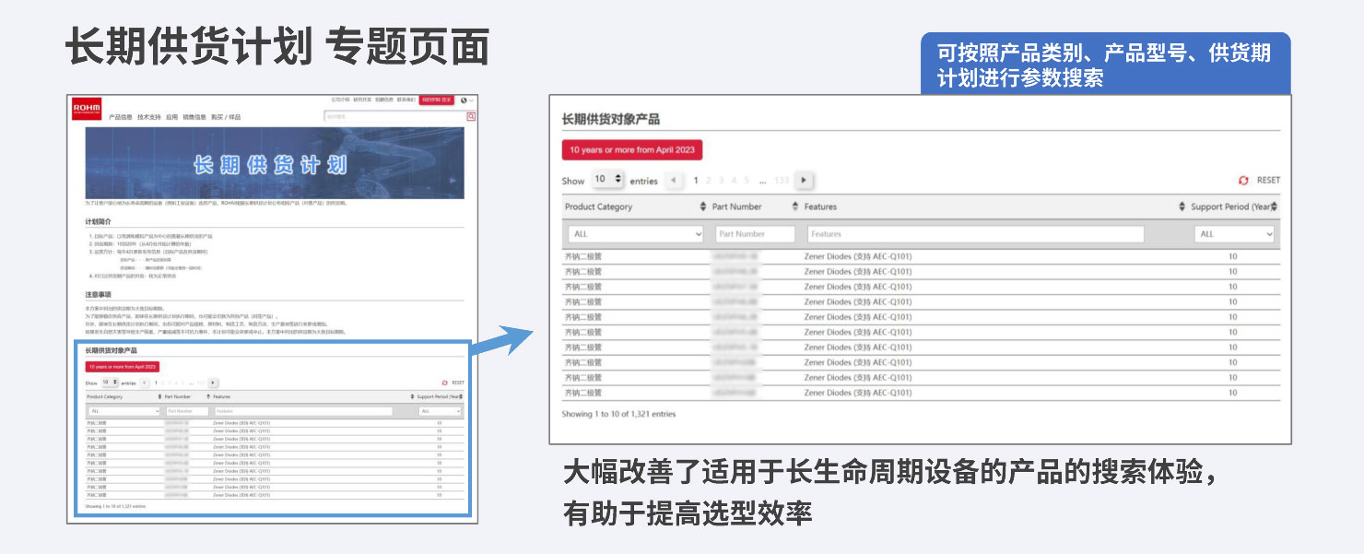The height and width of the screenshot is (554, 1364).
Task: Open the globe language selector
Action: coord(464,100)
